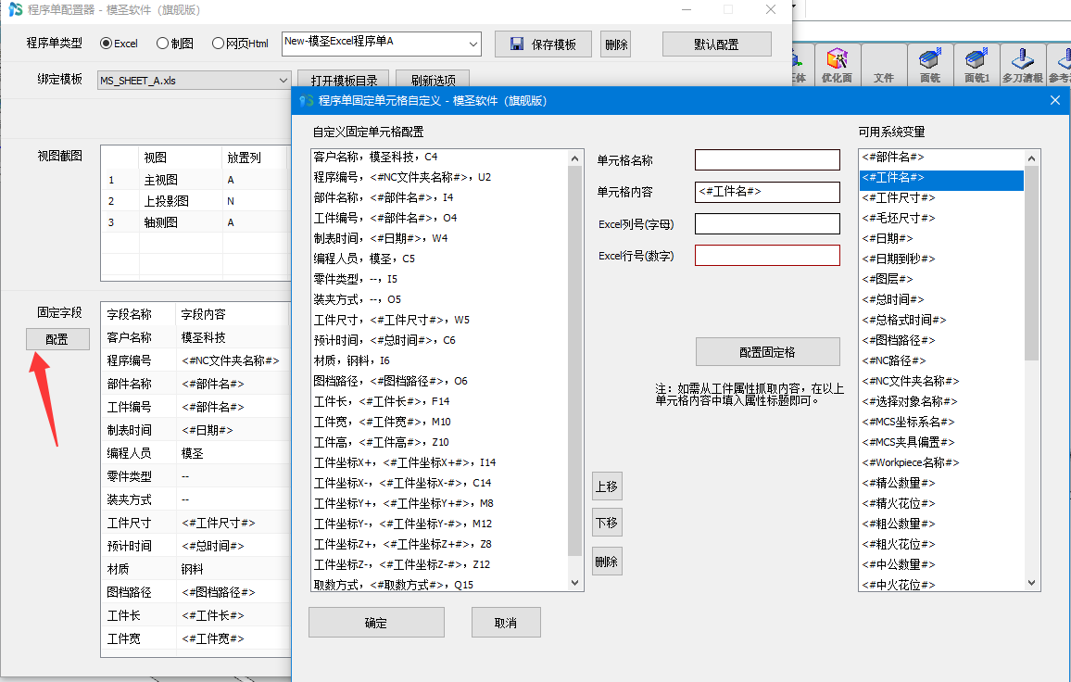
Task: Click the Excel行号(数字) input field
Action: click(x=767, y=256)
